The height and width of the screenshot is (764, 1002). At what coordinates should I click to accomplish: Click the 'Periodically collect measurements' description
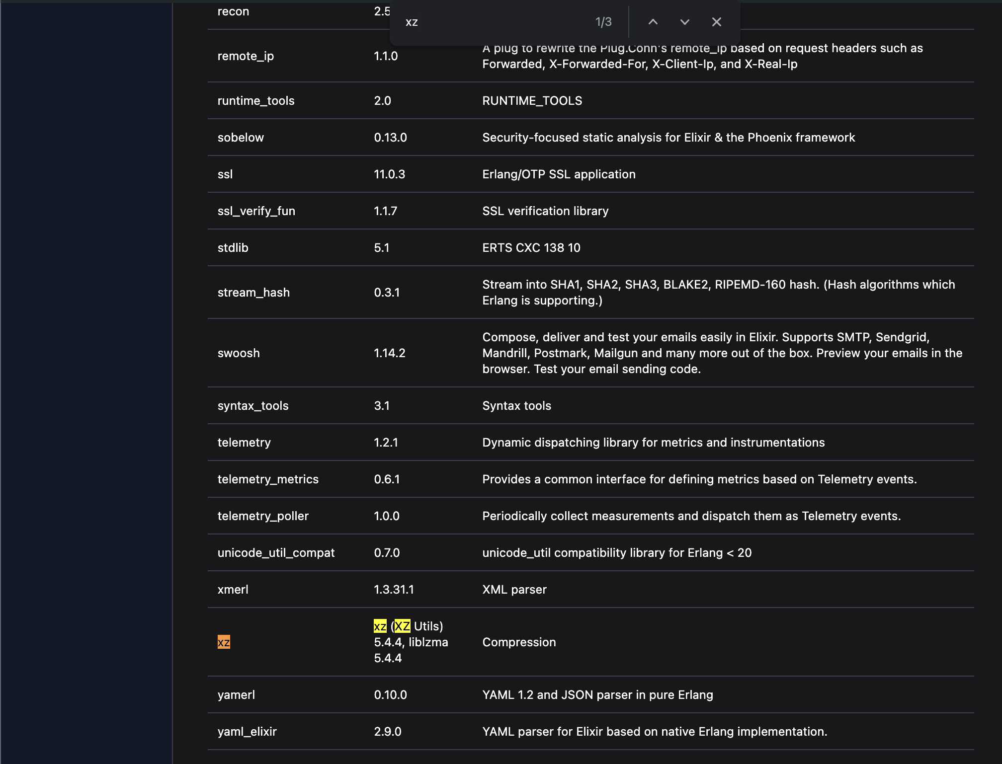691,516
